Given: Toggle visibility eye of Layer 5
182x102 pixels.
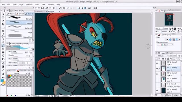Looking at the screenshot, I should [x=157, y=69].
